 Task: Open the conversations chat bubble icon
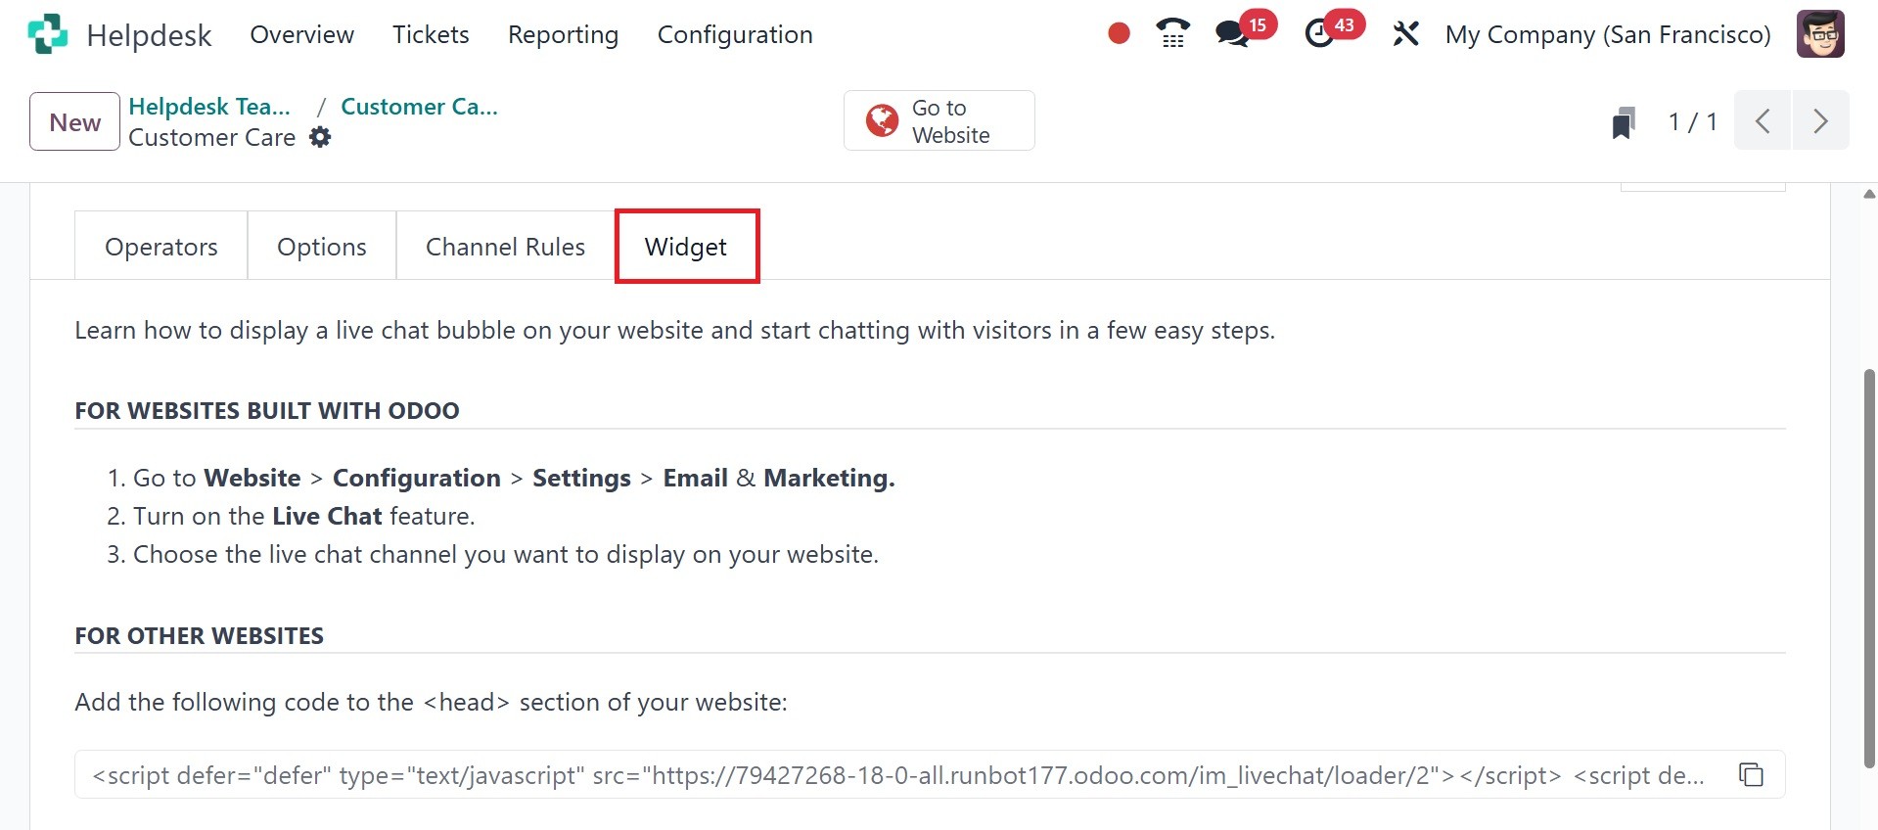[x=1232, y=34]
